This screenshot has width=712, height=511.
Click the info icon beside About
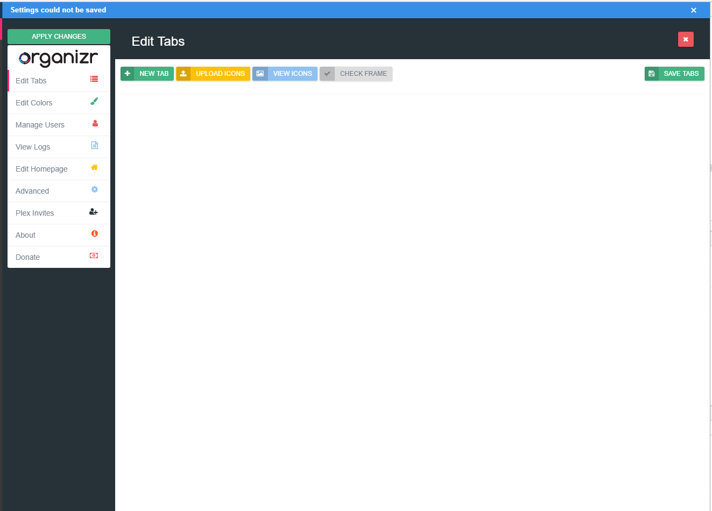[x=94, y=233]
